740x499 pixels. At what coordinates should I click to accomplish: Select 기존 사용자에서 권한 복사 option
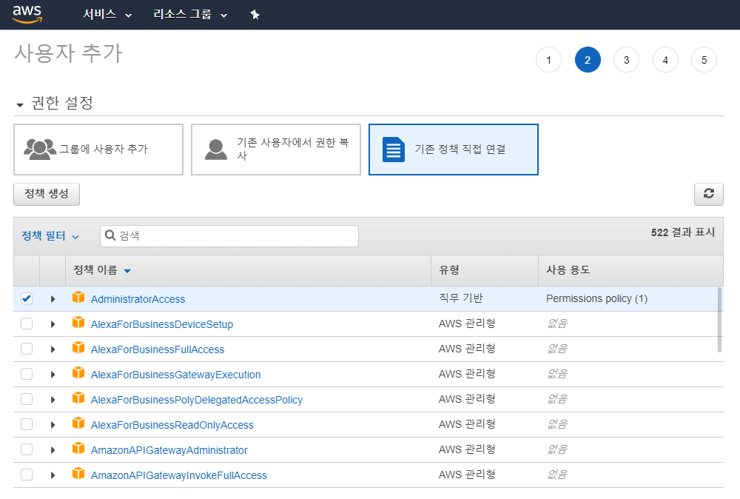275,149
